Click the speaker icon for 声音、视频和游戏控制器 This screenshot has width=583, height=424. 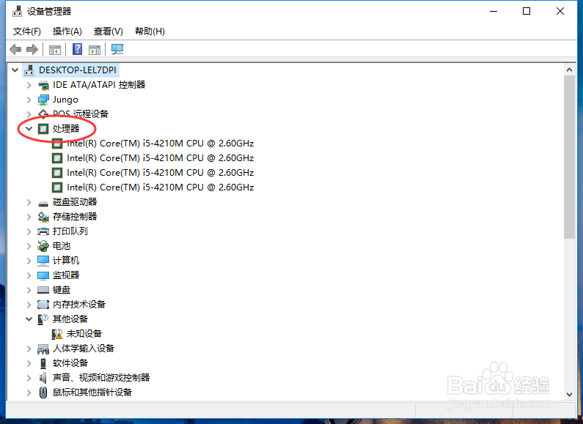pos(43,378)
